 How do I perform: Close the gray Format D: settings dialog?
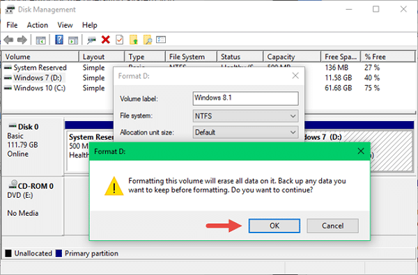click(295, 76)
